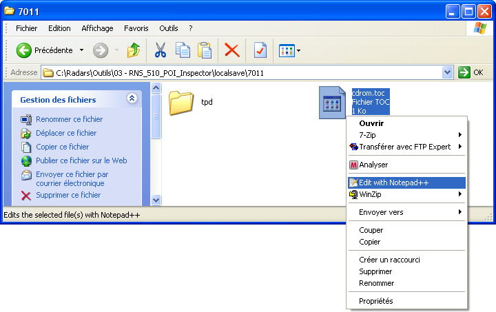Click Publier ce fichier sur le Web
Screen dimensions: 496x312
[81, 160]
